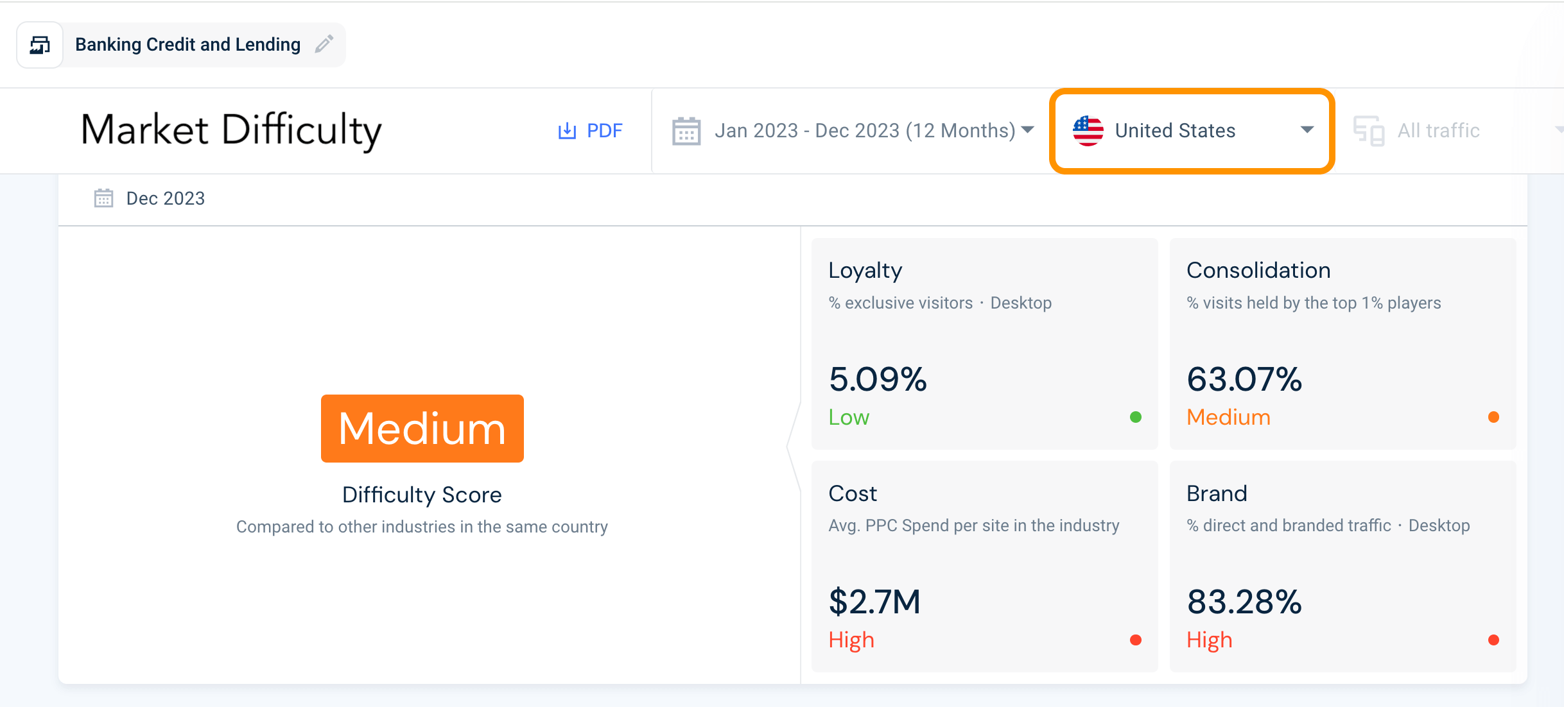Image resolution: width=1564 pixels, height=707 pixels.
Task: Open the All traffic selector
Action: click(1438, 130)
